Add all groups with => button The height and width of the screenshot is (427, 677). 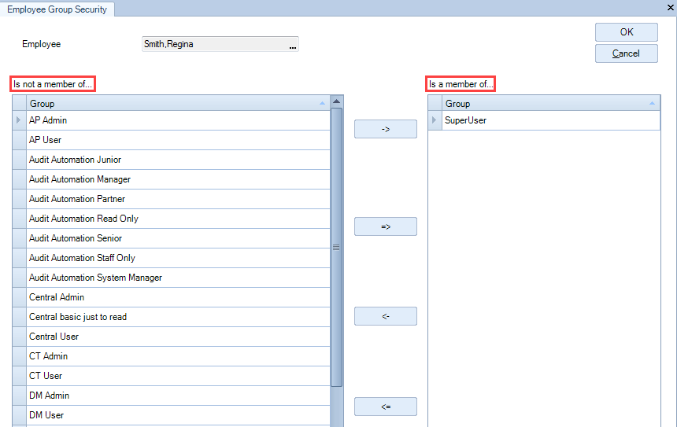386,226
